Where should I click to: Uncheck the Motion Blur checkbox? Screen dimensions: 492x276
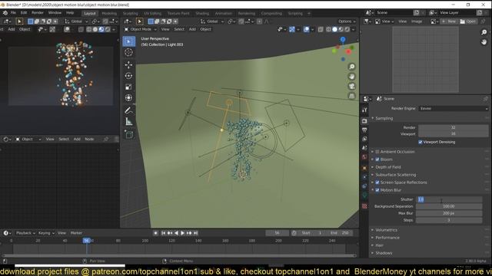point(377,190)
